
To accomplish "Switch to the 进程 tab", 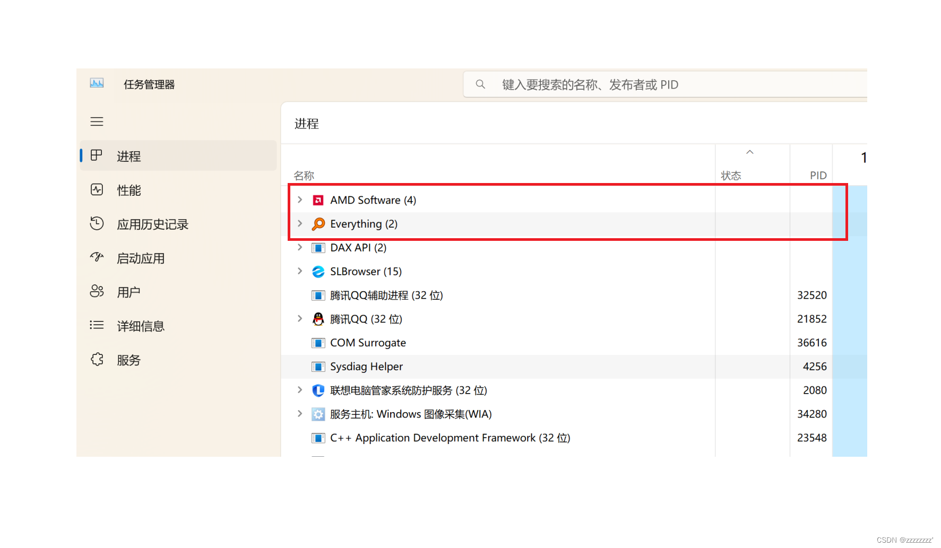I will point(178,155).
